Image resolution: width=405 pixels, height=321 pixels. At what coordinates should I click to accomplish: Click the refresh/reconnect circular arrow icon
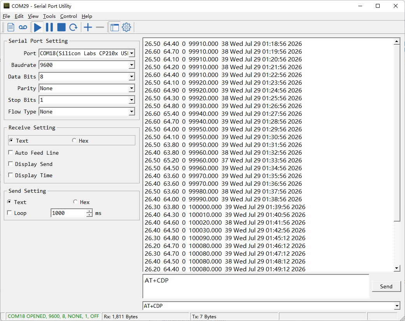coord(74,27)
